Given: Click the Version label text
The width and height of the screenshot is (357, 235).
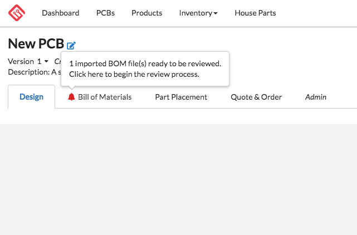Looking at the screenshot, I should (x=21, y=61).
